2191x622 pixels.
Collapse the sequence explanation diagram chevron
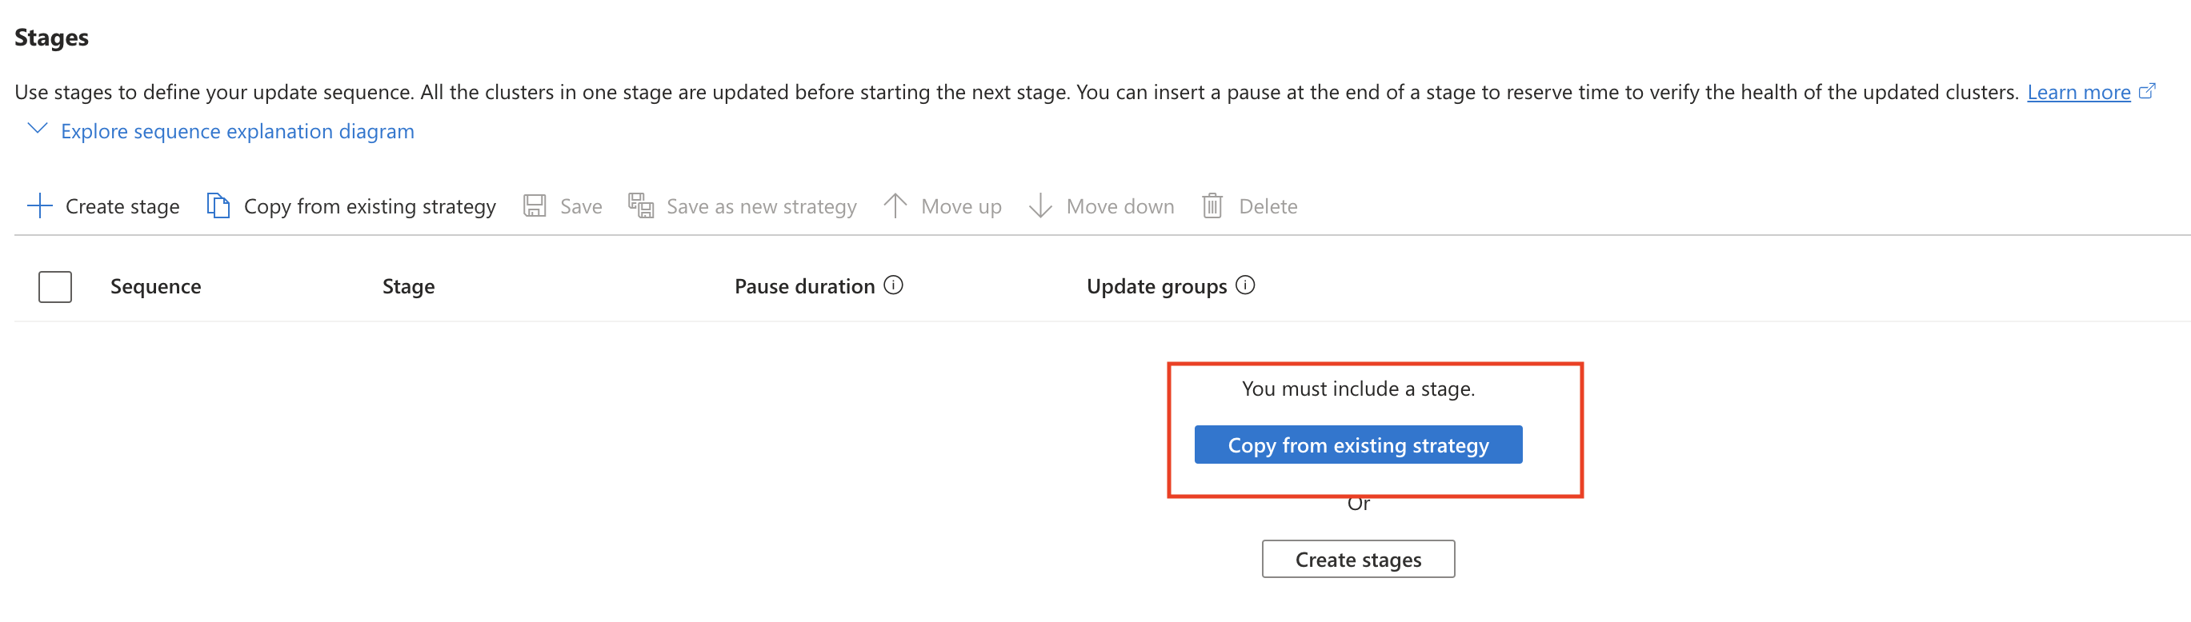click(x=38, y=130)
